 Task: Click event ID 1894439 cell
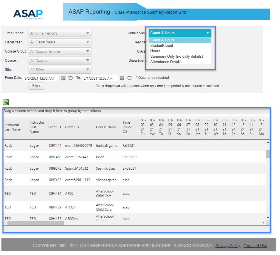coord(55,207)
